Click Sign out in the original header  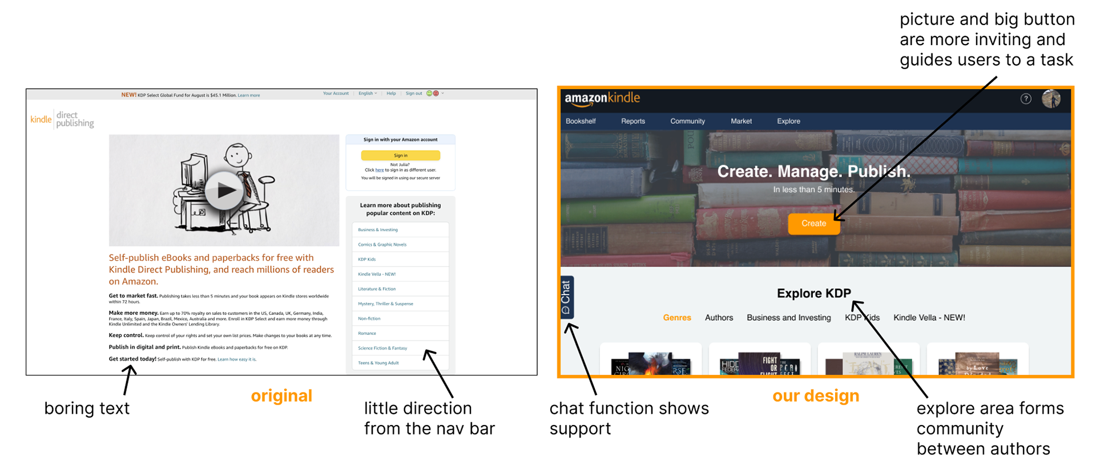tap(414, 94)
